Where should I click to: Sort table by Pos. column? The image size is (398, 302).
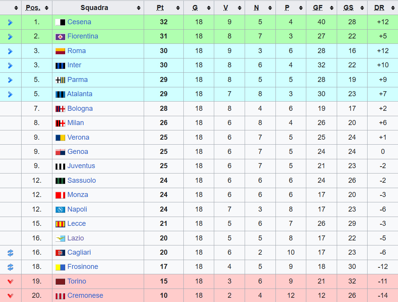pos(37,8)
